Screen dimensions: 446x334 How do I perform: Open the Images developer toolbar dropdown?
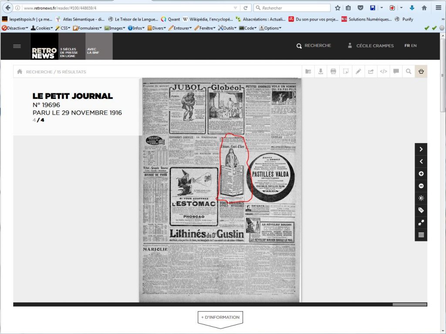click(x=115, y=28)
